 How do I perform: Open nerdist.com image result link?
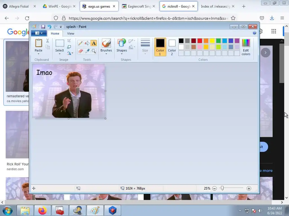click(15, 169)
